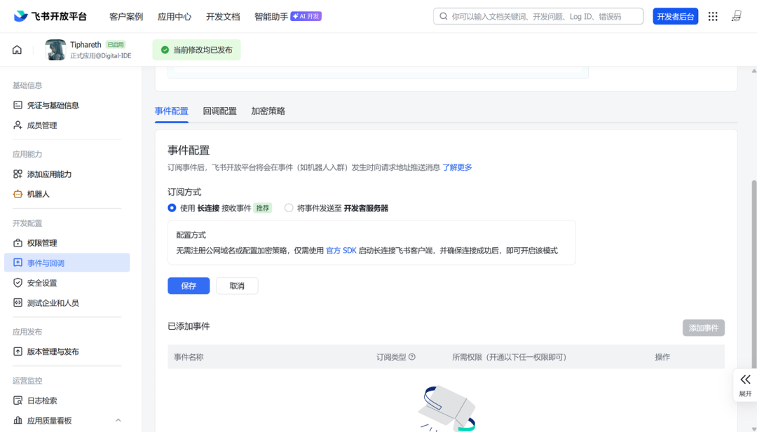Click the blue 保存 button
Image resolution: width=757 pixels, height=432 pixels.
click(x=189, y=286)
